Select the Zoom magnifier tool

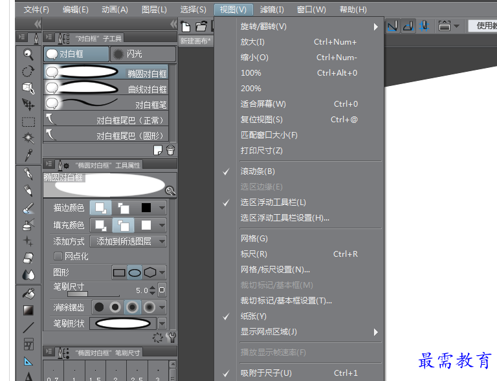click(28, 54)
